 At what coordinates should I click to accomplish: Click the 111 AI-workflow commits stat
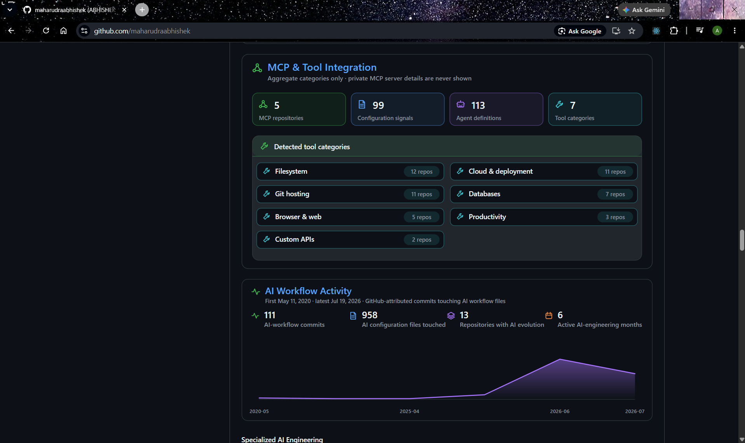pos(294,319)
